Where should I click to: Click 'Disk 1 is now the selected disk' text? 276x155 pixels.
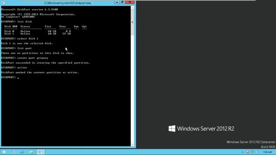[27, 43]
